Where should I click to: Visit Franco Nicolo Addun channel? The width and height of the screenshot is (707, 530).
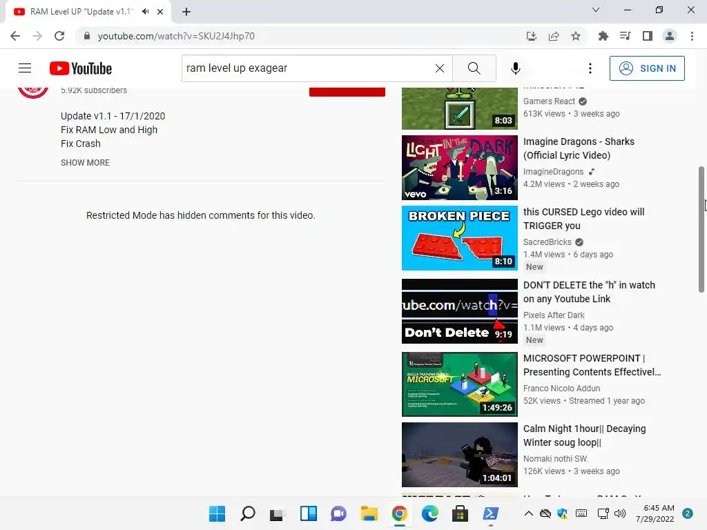[561, 388]
